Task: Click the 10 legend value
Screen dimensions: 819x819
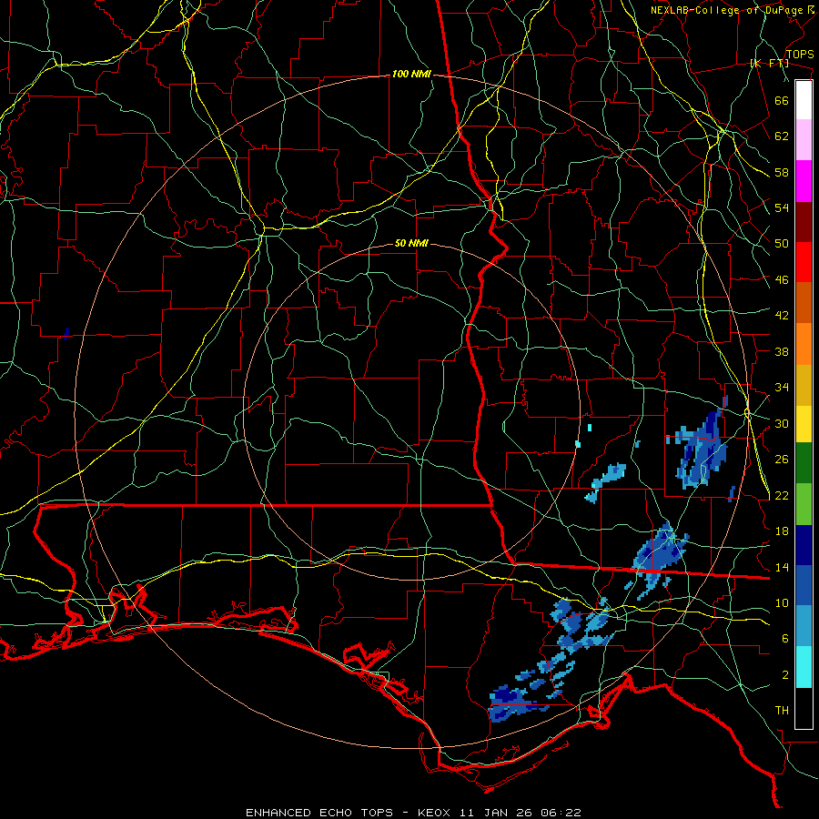Action: coord(782,602)
